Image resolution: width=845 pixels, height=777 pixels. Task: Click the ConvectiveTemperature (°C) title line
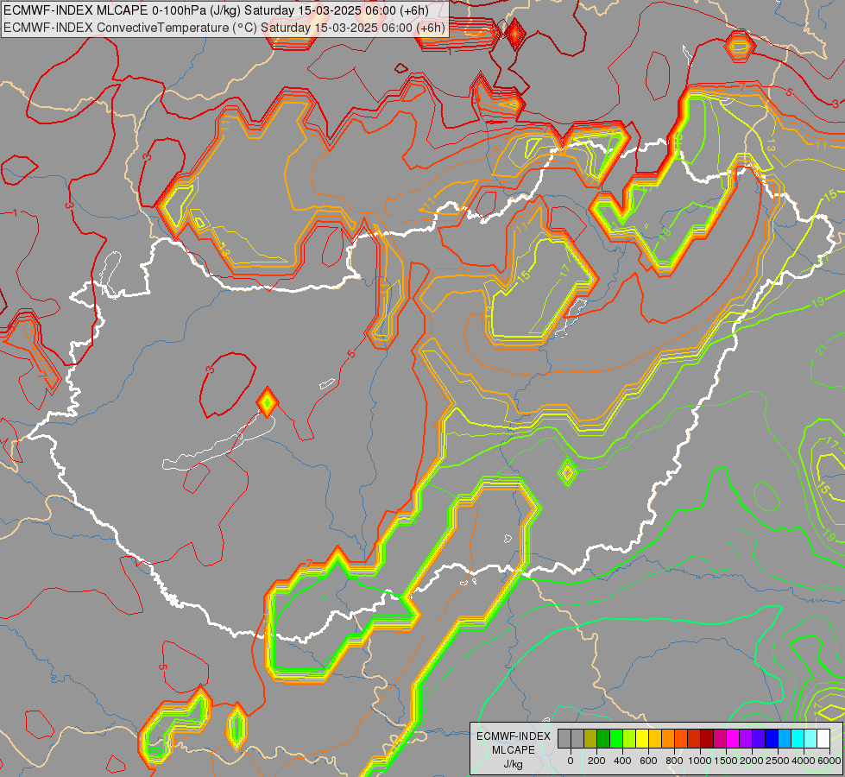click(224, 28)
